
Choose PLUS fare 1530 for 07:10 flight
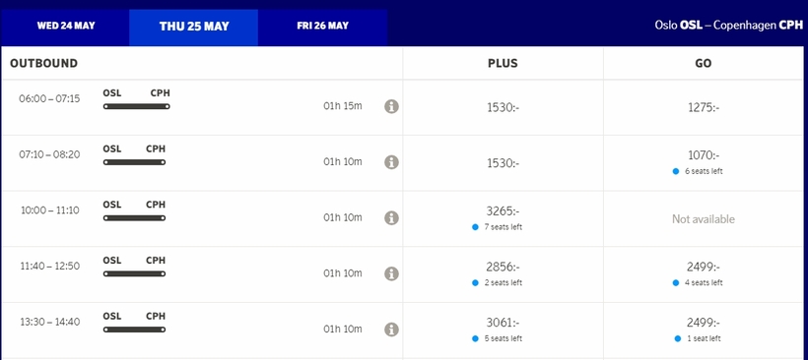pyautogui.click(x=503, y=163)
